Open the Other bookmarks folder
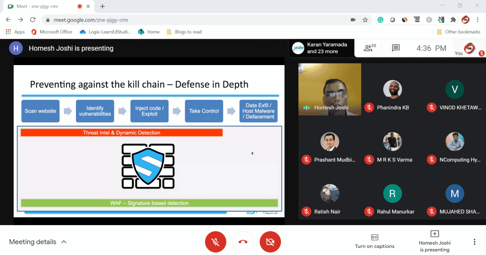 [458, 32]
